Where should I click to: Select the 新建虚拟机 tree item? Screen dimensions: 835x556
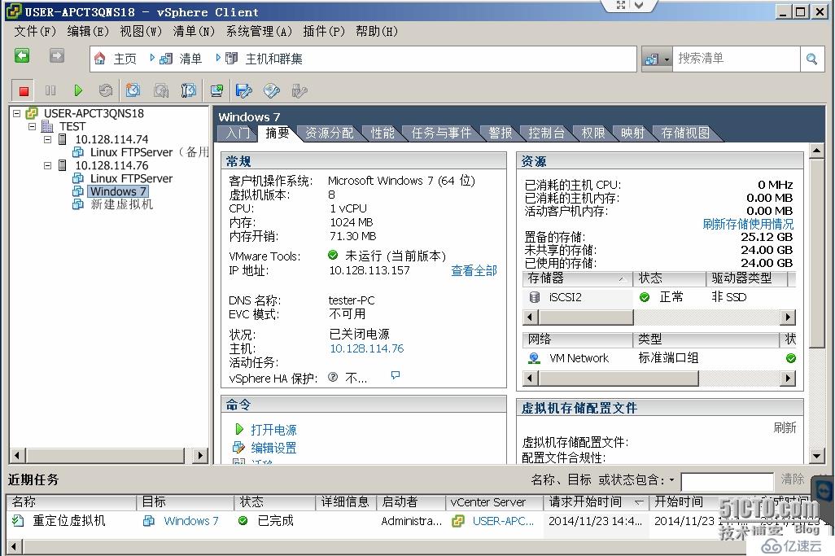[x=121, y=204]
